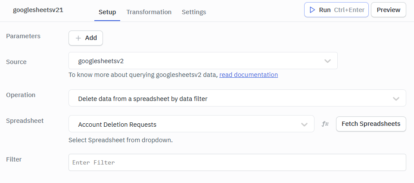
Task: Add a new parameter
Action: click(x=86, y=38)
